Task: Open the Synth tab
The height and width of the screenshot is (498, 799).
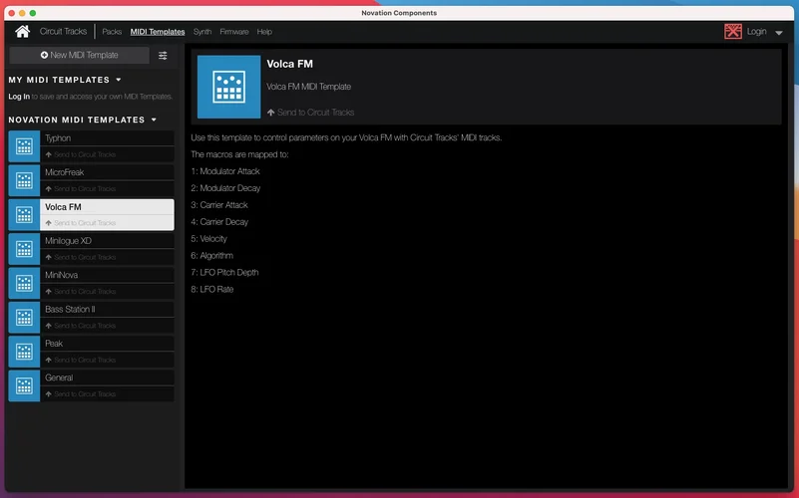Action: [202, 32]
